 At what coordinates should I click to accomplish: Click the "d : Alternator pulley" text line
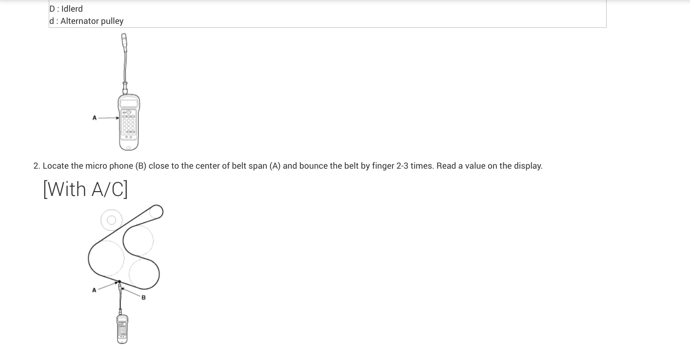[x=86, y=21]
